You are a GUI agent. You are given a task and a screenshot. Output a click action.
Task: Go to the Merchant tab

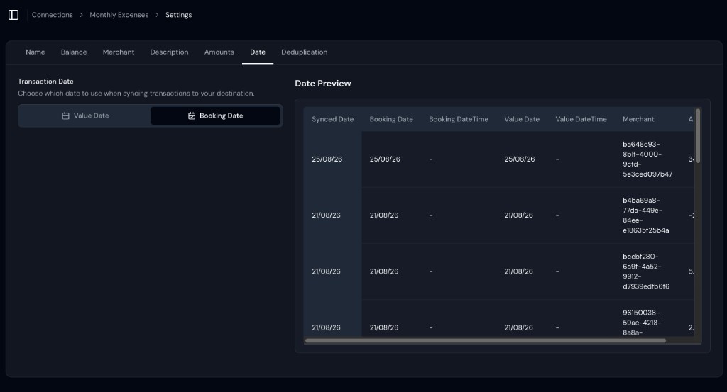(x=119, y=52)
